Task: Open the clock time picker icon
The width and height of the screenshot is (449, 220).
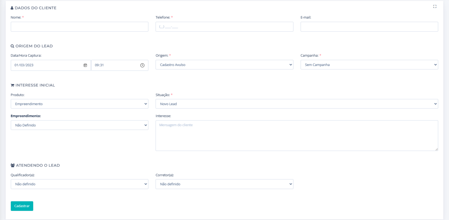Action: [142, 65]
